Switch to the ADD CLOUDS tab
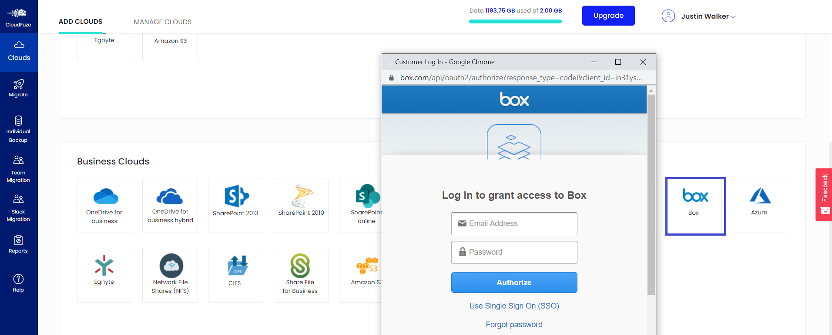832x335 pixels. click(81, 22)
